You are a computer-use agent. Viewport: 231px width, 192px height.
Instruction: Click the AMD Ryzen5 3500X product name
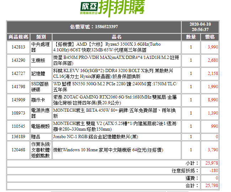coord(107,47)
